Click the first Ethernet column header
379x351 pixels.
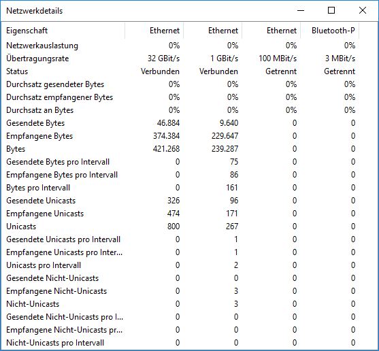click(x=154, y=31)
